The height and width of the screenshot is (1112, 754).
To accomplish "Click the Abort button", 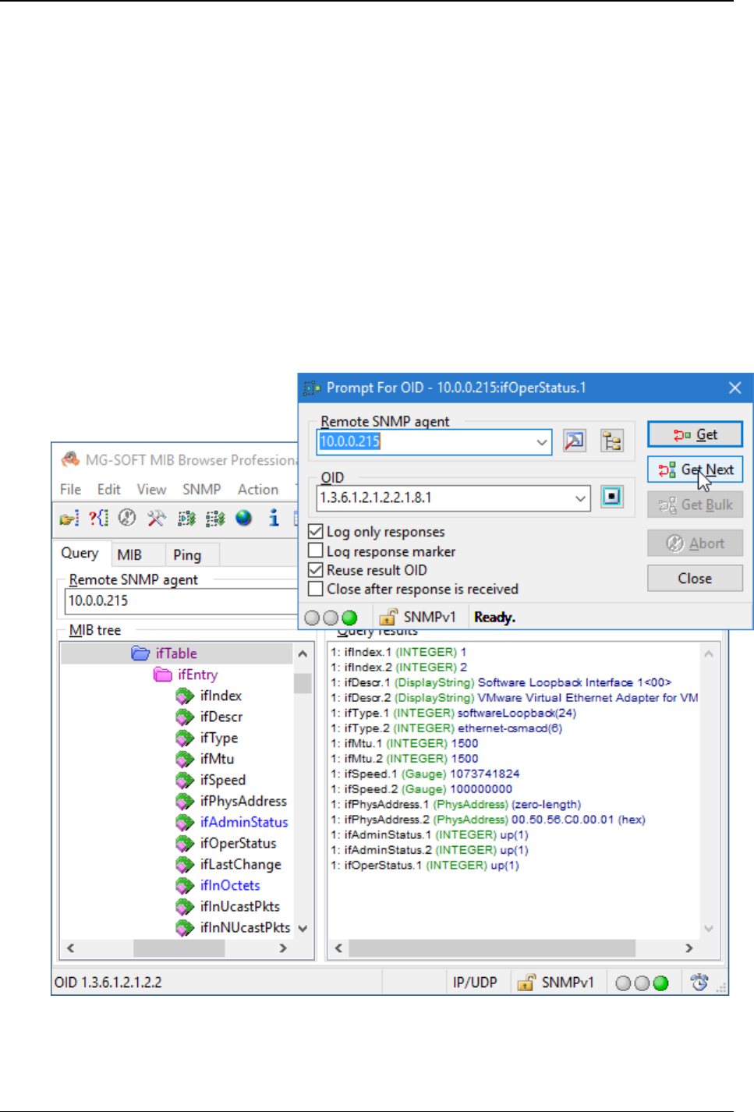I will pyautogui.click(x=695, y=544).
